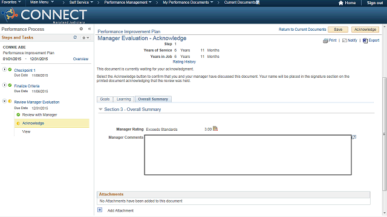Click the Checkpoint 1 green status icon
387x217 pixels.
point(10,69)
